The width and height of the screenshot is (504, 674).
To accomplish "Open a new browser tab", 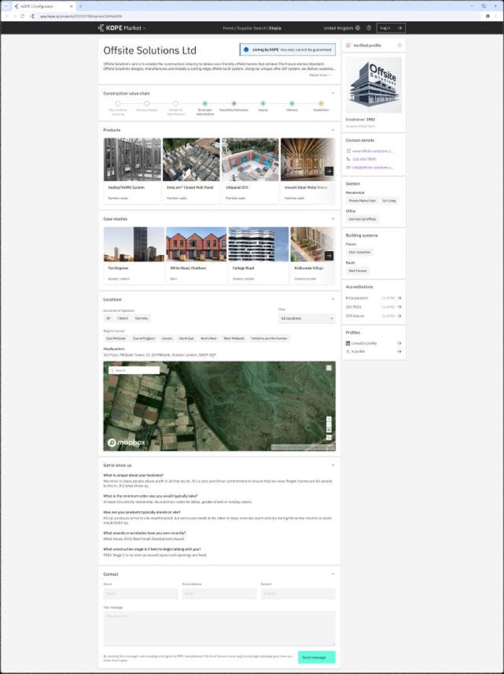I will (x=80, y=6).
